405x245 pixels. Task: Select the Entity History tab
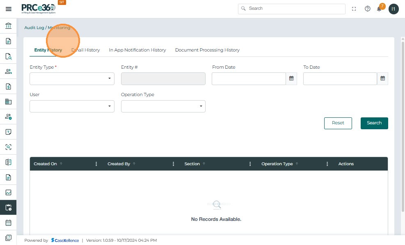48,50
